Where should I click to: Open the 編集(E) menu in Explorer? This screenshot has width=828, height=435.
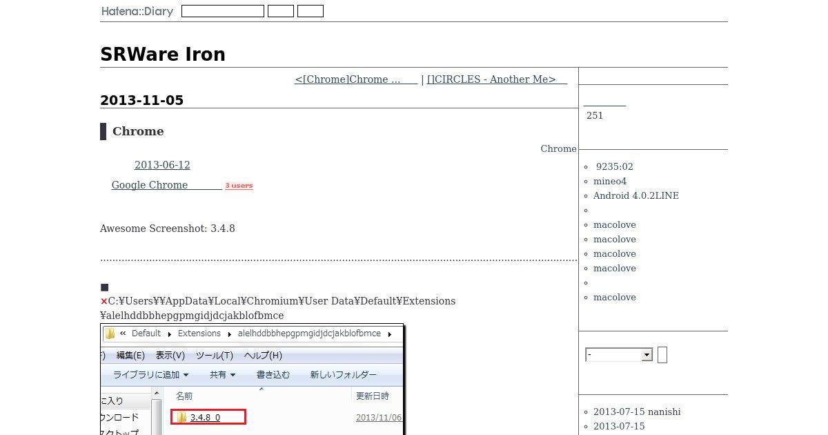coord(130,356)
